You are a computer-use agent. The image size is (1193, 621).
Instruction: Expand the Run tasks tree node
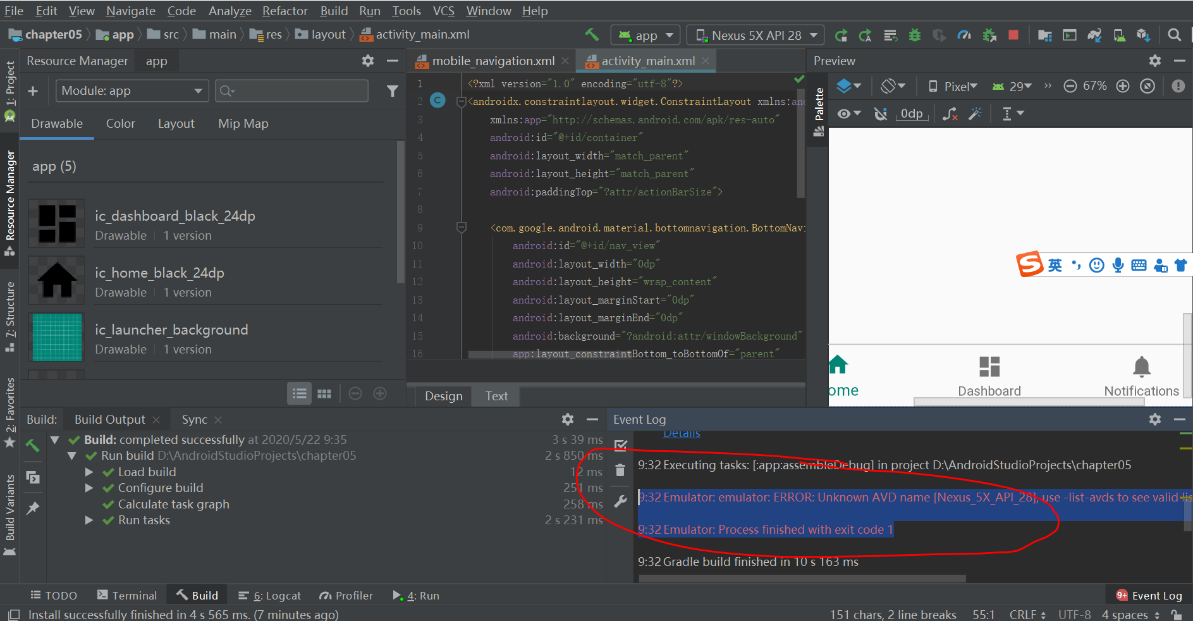(x=89, y=520)
